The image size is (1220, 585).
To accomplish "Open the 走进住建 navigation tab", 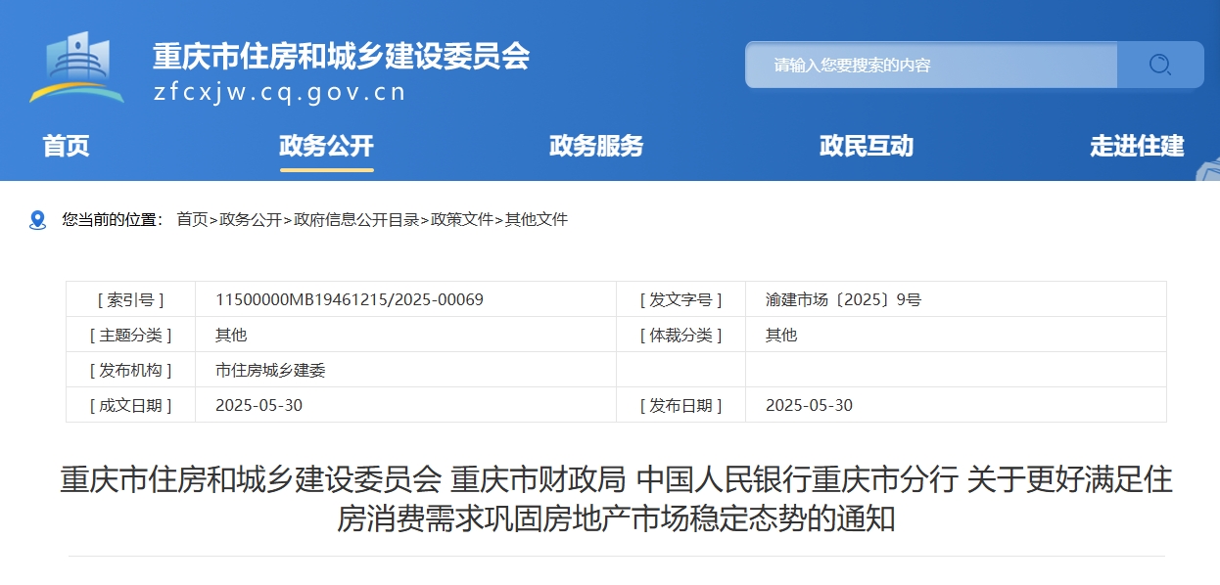I will click(x=1137, y=146).
